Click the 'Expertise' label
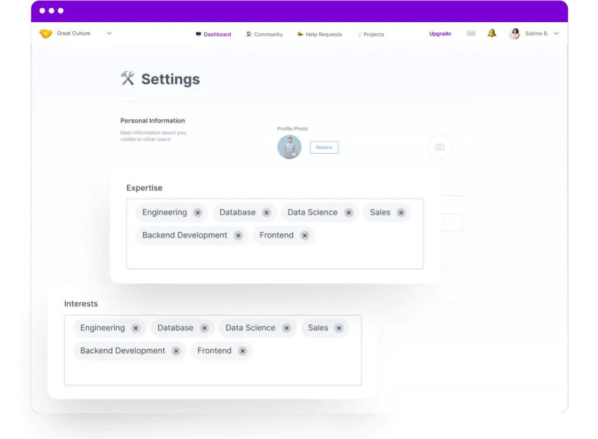598x439 pixels. tap(144, 188)
